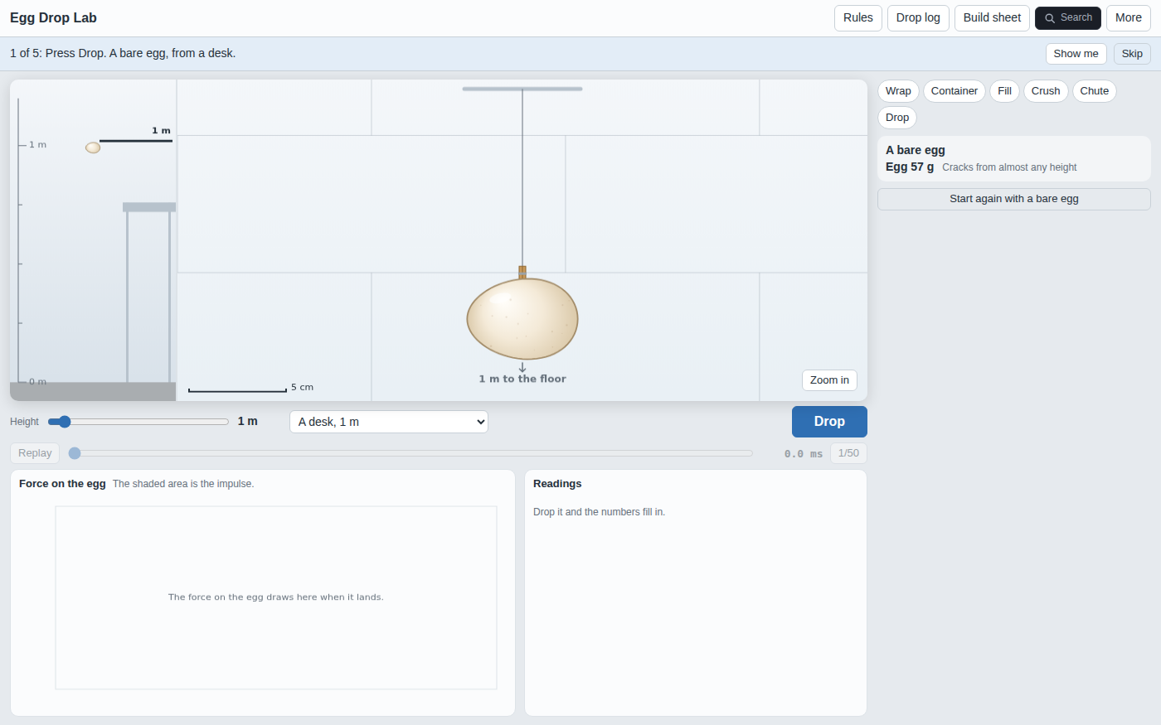Click the large hanging egg

coord(522,319)
